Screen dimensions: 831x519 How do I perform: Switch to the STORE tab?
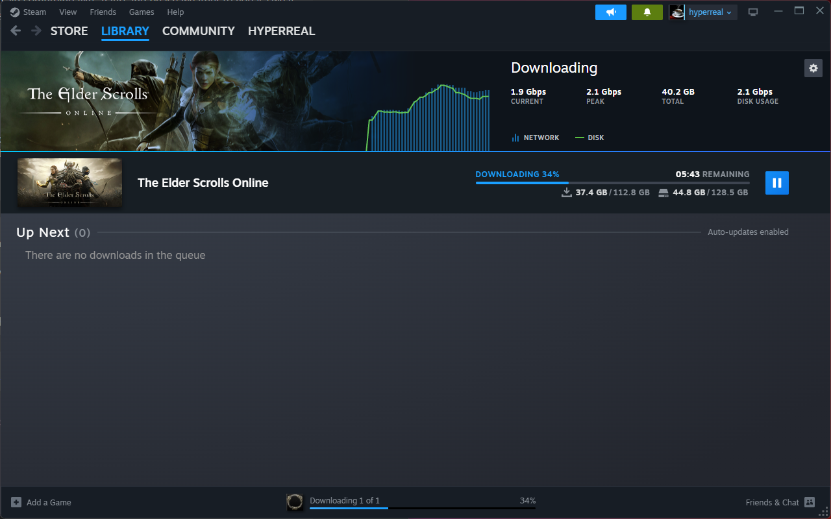tap(69, 30)
